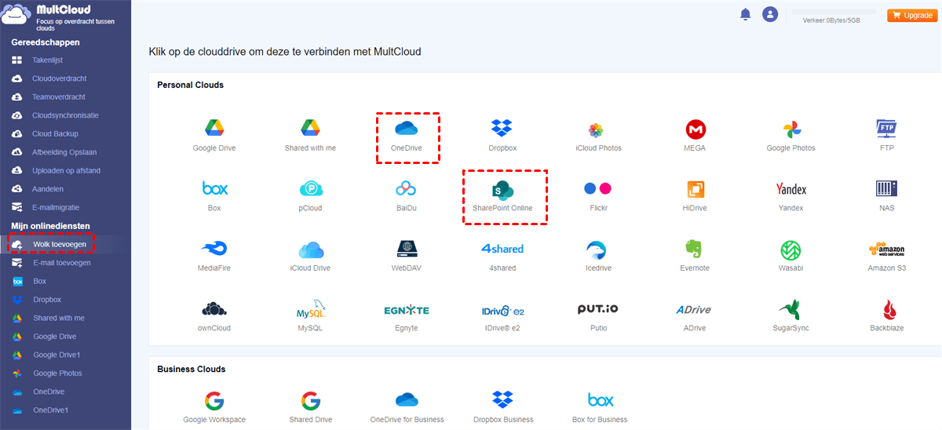Select the Amazon S3 icon
The height and width of the screenshot is (430, 942).
pos(887,250)
